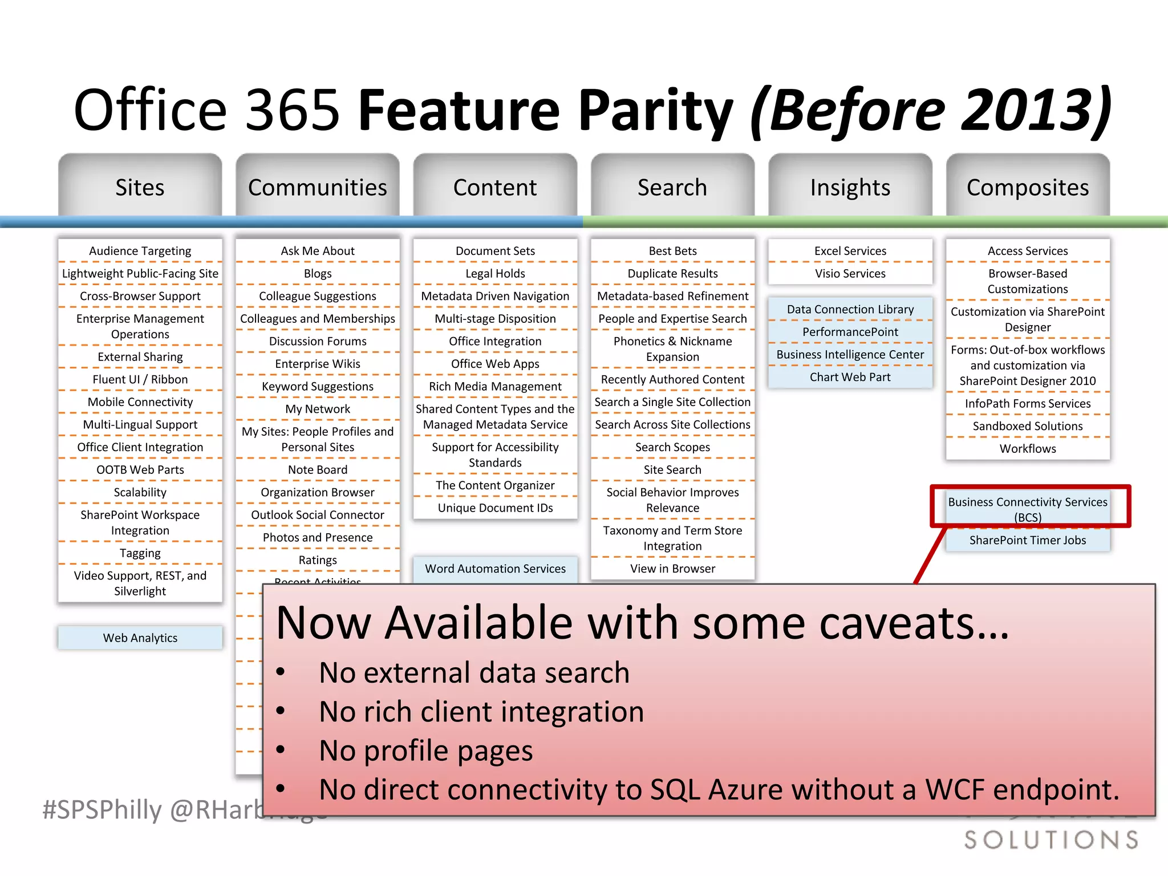Click PerformancePoint entry
Viewport: 1168px width, 876px height.
[x=850, y=332]
